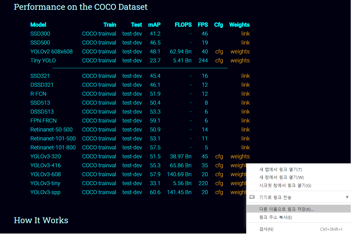
Task: Open the SSD321 link
Action: (245, 76)
